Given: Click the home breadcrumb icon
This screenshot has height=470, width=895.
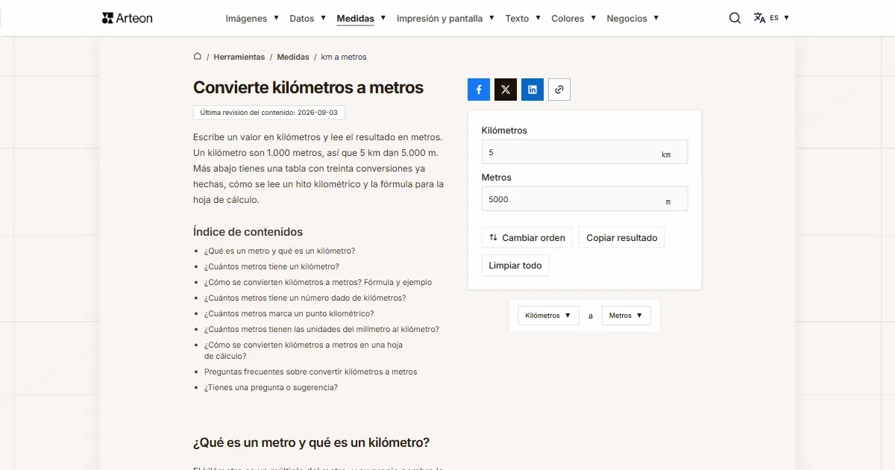Looking at the screenshot, I should pos(198,56).
